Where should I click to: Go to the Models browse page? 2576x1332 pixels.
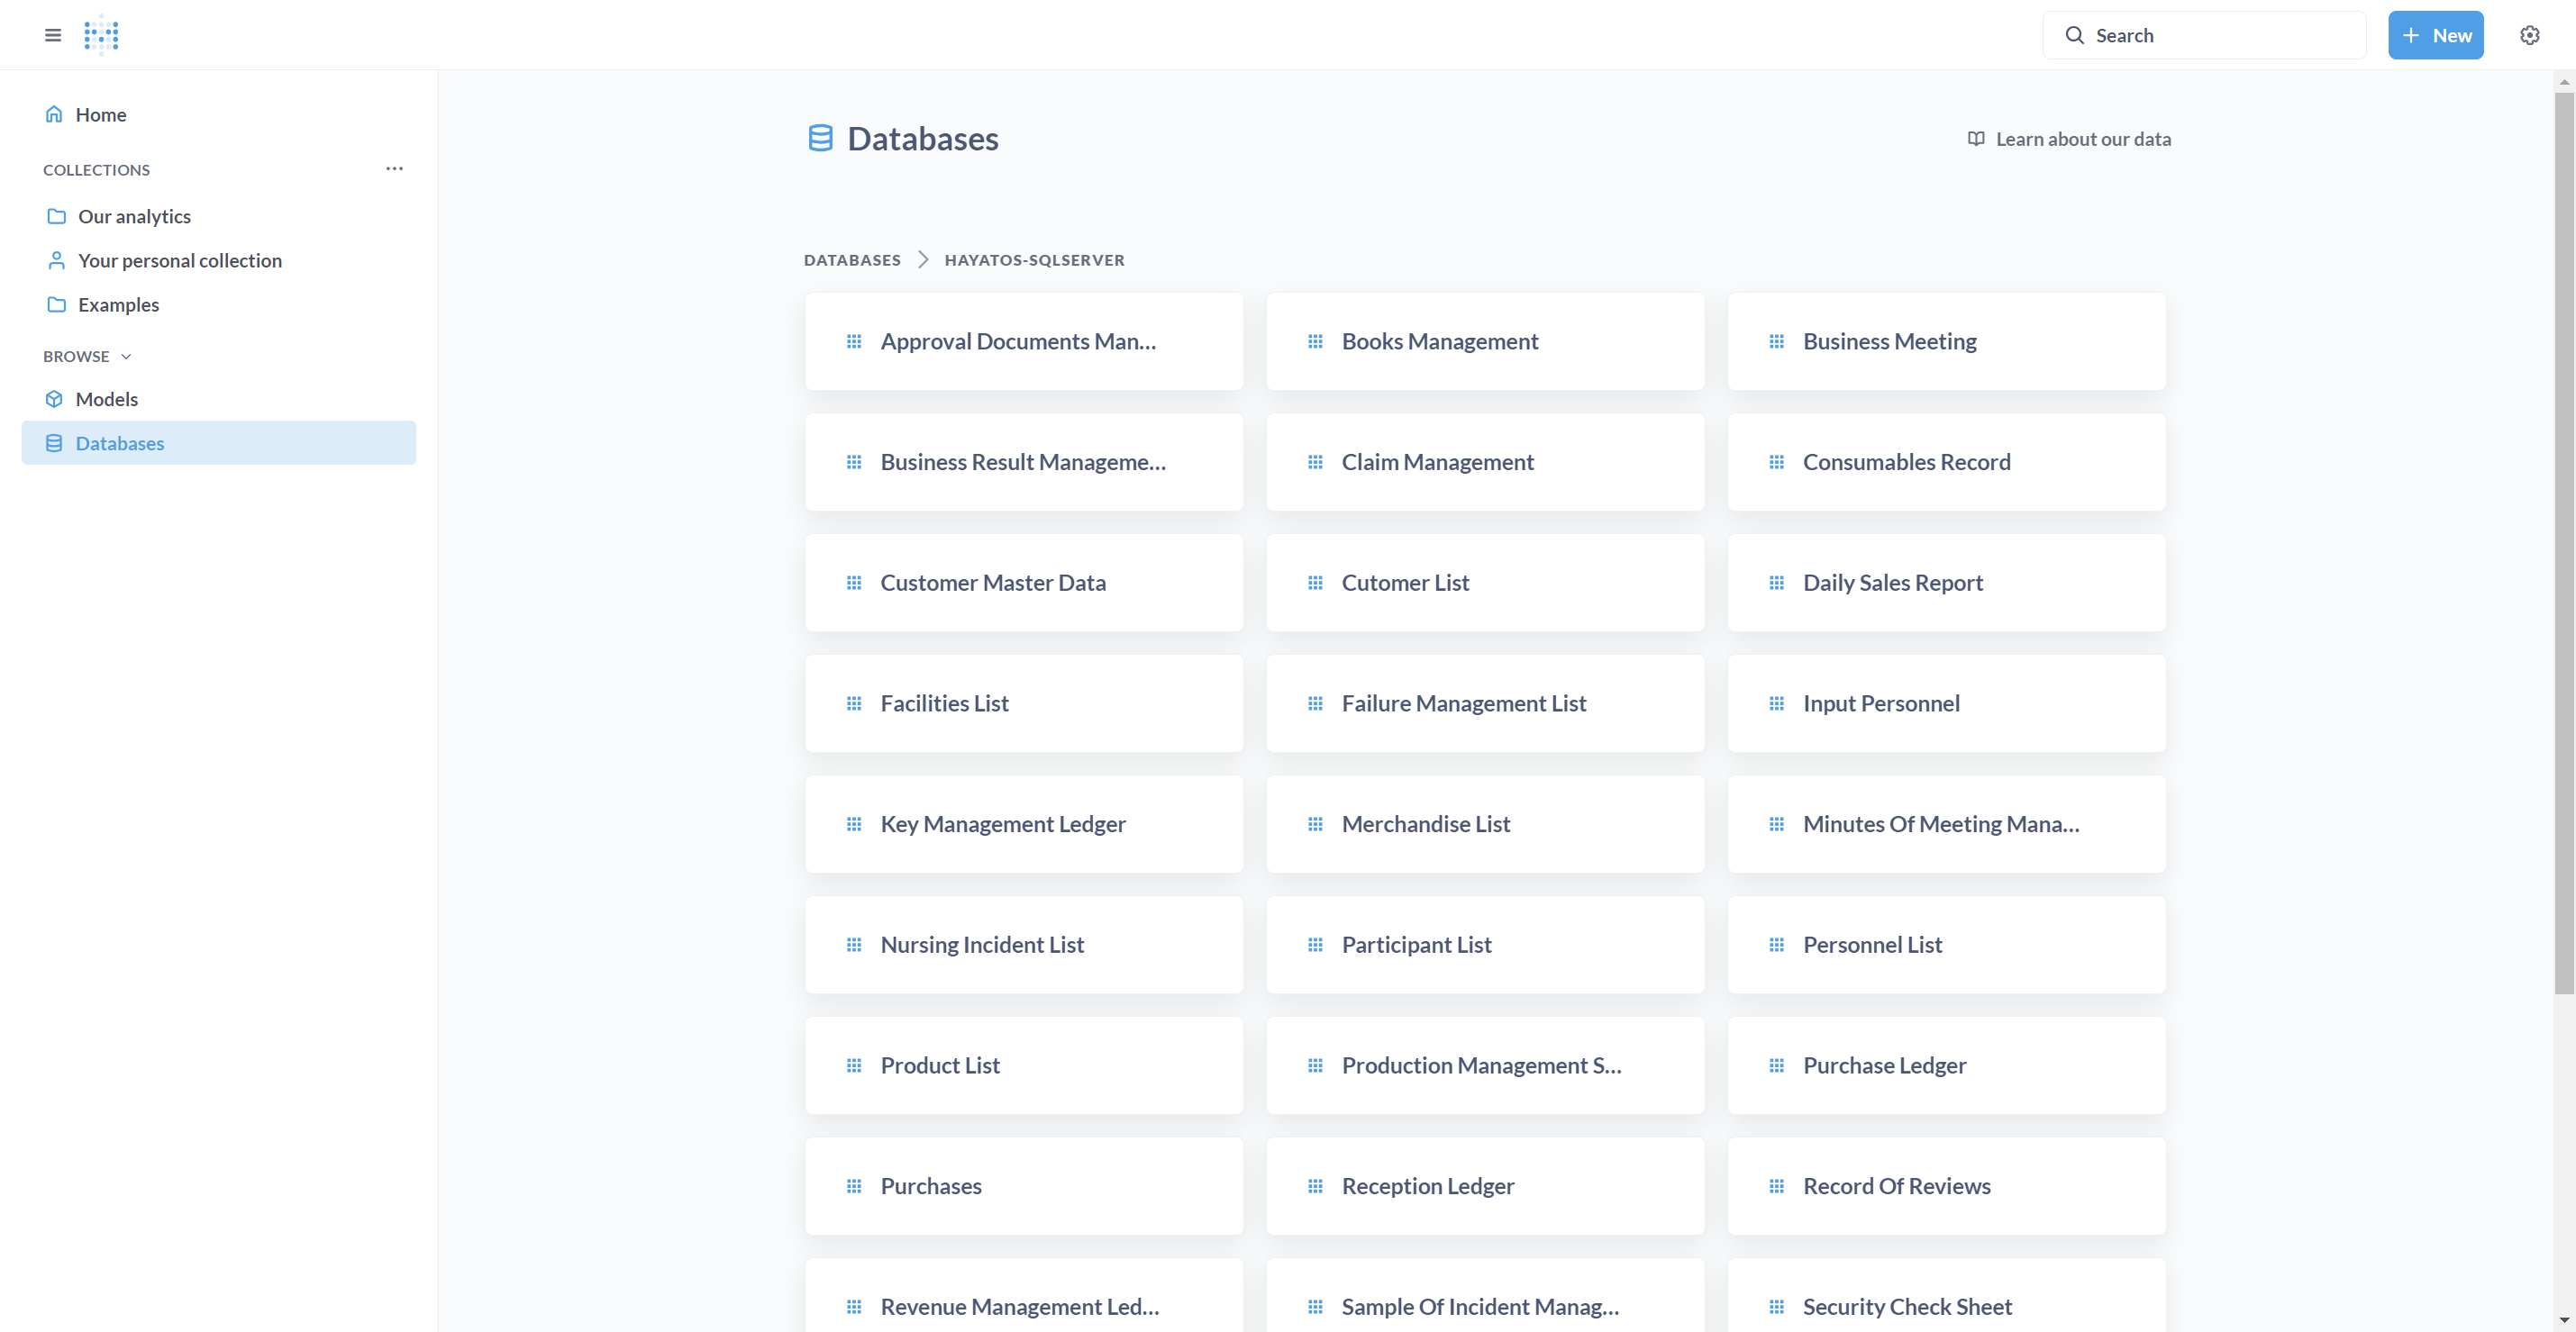point(219,399)
